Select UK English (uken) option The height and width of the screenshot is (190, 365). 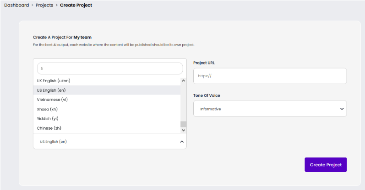pyautogui.click(x=54, y=81)
